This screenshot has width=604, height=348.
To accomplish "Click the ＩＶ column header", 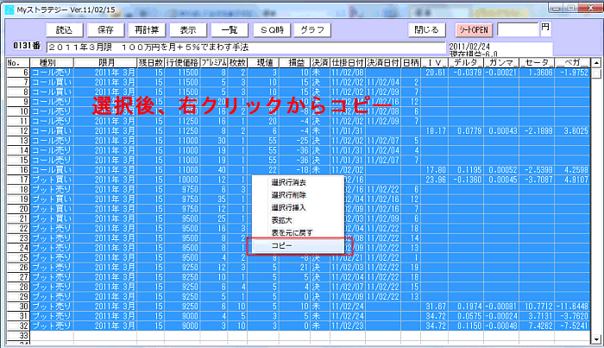I will (435, 63).
